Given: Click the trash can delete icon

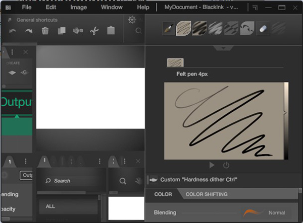Looking at the screenshot, I should pos(45,31).
